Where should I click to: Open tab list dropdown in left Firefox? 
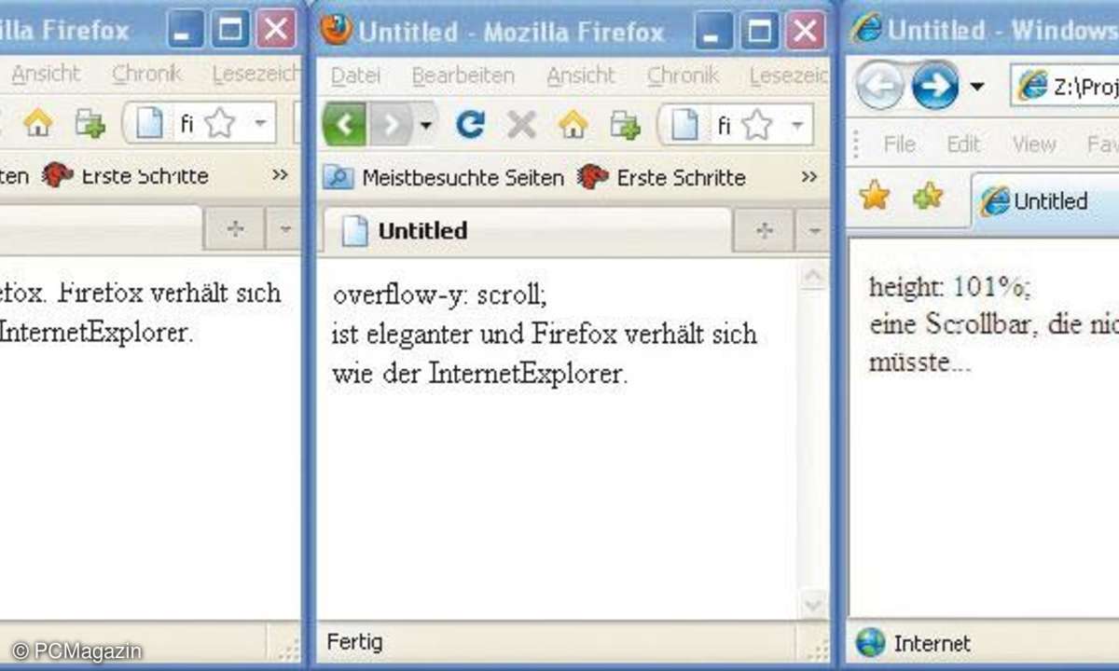[x=284, y=229]
